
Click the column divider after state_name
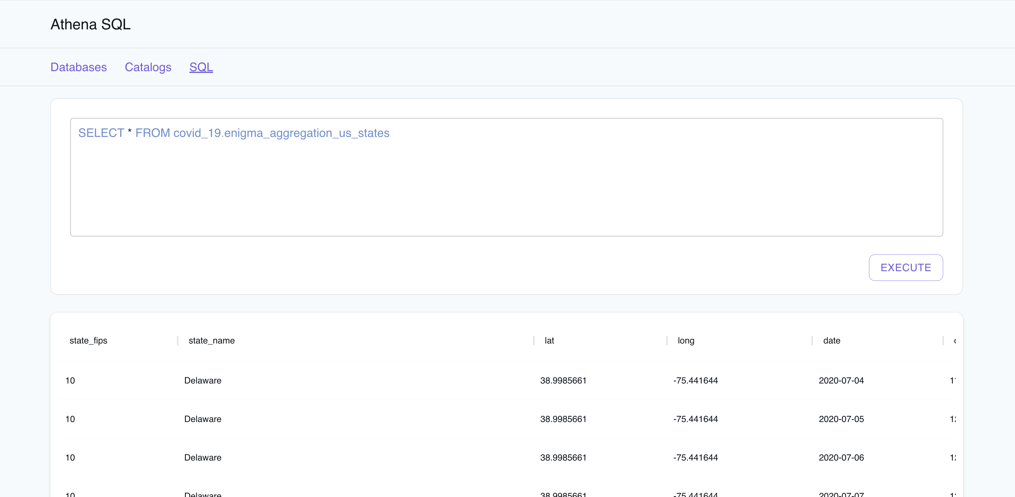tap(534, 341)
